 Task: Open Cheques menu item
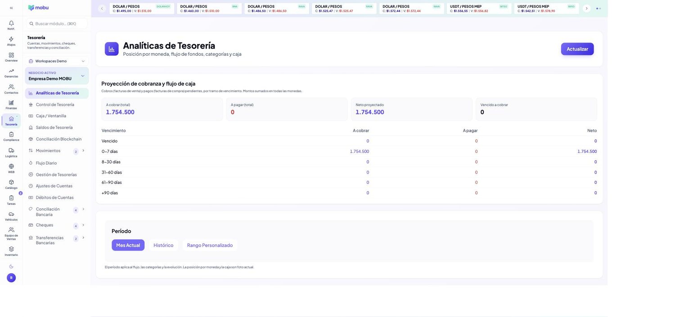(45, 225)
